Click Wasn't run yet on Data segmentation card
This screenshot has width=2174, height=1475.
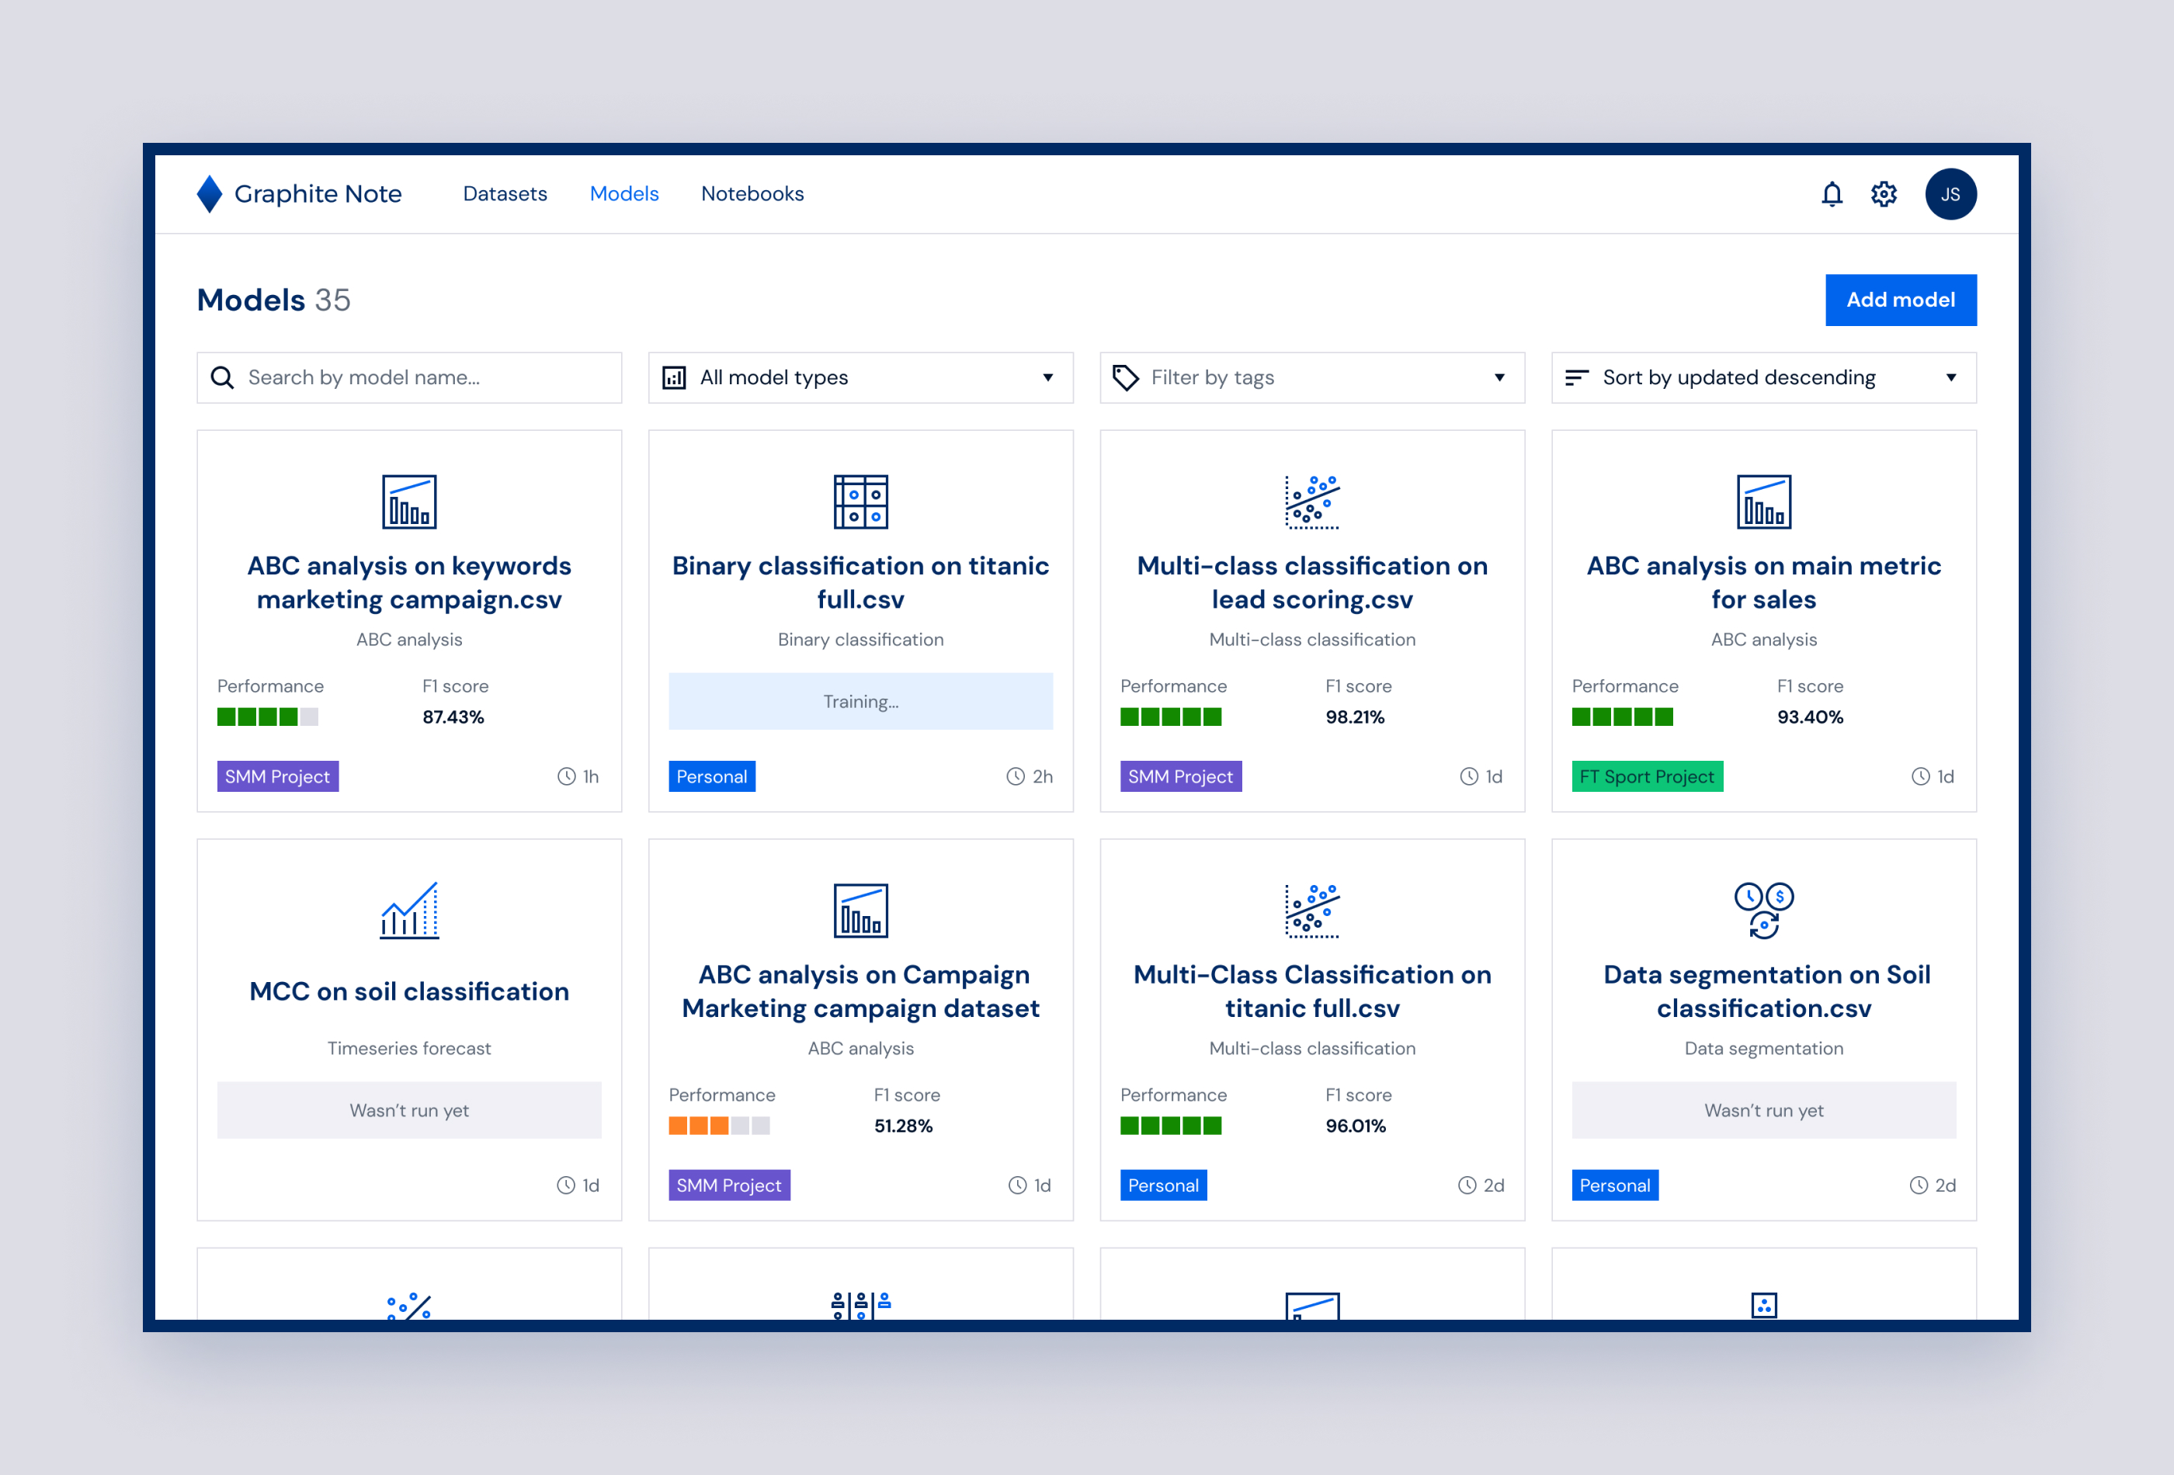(x=1763, y=1110)
